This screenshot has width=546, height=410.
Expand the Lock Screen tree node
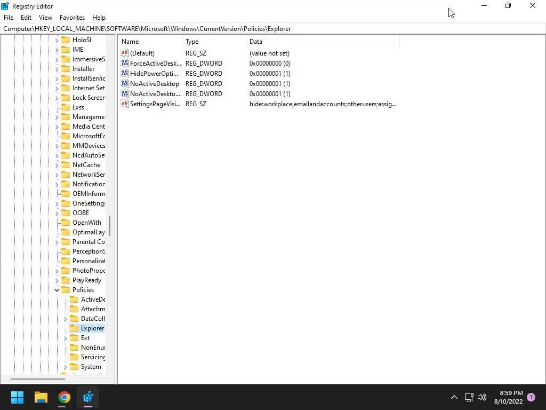click(57, 98)
